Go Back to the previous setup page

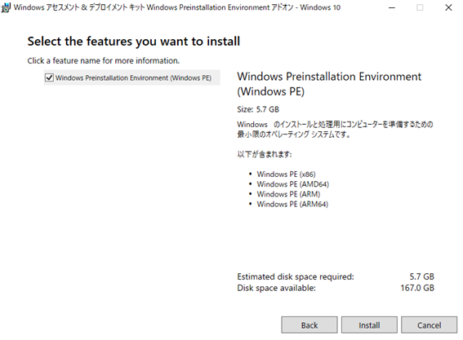click(x=309, y=325)
